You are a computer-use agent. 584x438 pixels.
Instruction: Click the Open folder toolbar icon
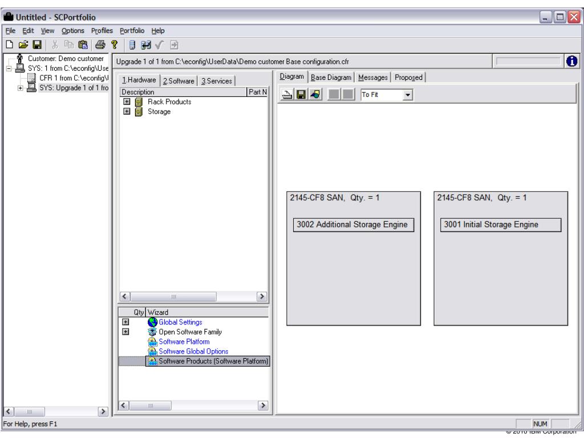[x=23, y=45]
